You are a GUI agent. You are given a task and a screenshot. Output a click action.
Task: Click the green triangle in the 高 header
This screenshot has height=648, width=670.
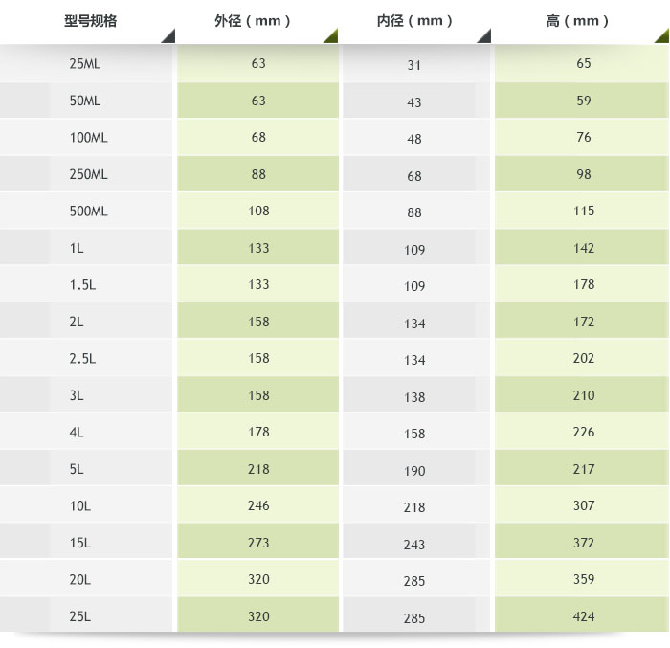point(661,36)
